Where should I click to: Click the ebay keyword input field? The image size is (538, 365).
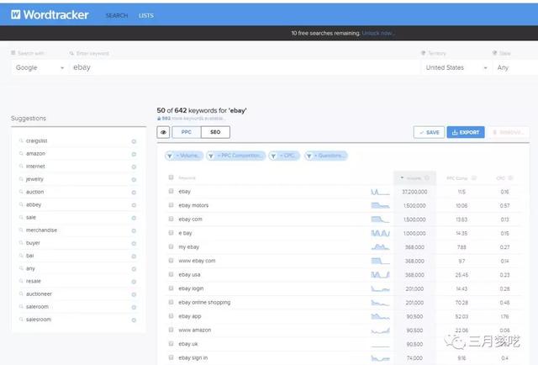245,67
